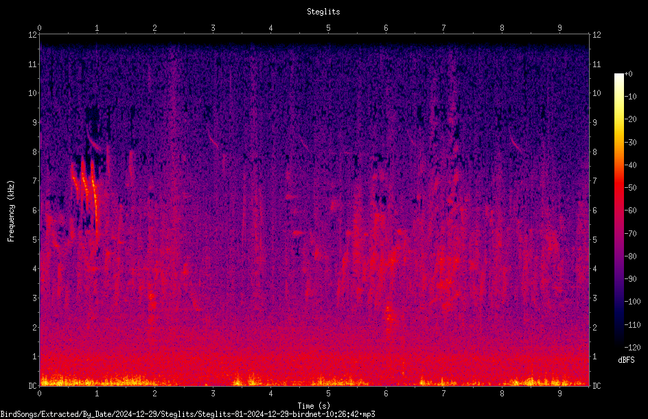The image size is (648, 419).
Task: Click the -120 value at scale bottom
Action: (632, 347)
